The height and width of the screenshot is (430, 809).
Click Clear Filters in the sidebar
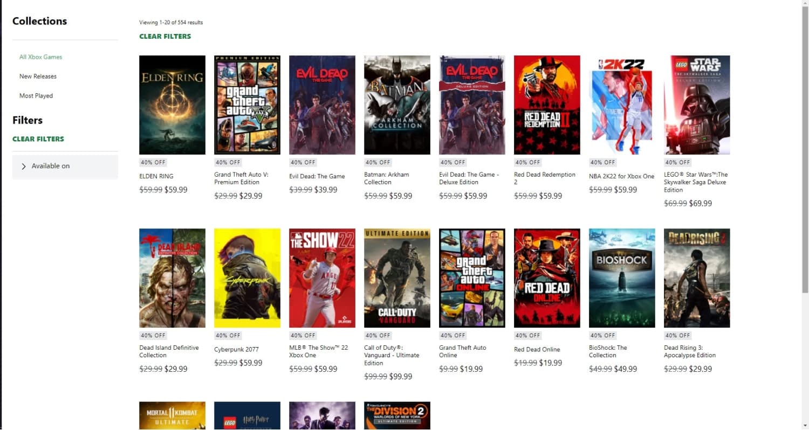38,139
